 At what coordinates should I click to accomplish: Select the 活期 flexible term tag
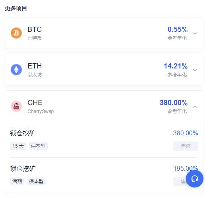coord(17,181)
